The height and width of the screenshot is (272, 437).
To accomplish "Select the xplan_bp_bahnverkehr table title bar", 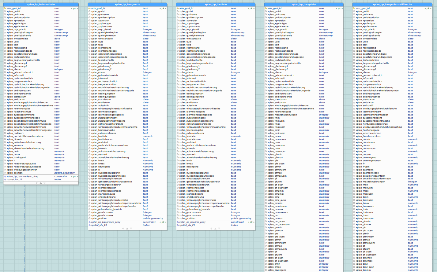I will coord(41,5).
